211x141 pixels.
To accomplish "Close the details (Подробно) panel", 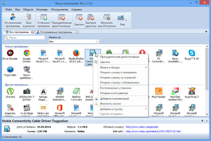I will point(207,121).
